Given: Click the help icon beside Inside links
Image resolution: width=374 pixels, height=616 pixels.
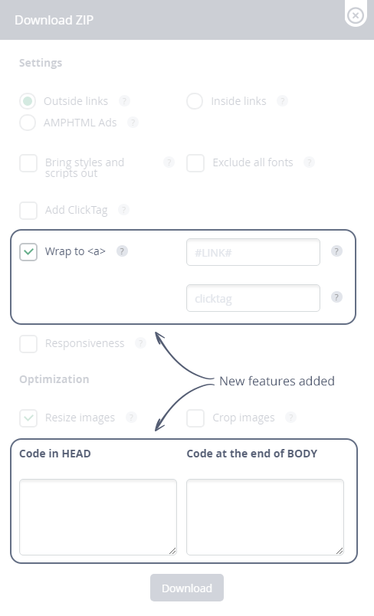Looking at the screenshot, I should [x=282, y=101].
